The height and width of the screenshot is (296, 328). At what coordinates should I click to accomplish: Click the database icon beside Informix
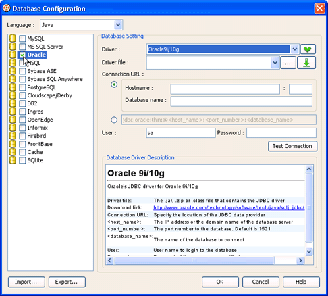13,128
